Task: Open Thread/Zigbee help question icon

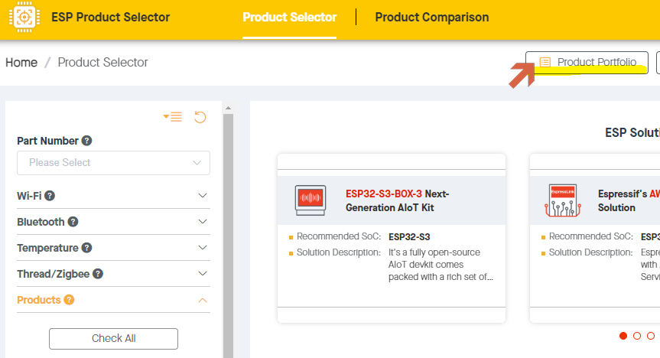Action: point(98,274)
